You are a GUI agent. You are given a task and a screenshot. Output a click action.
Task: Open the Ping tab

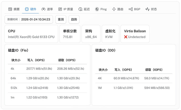pyautogui.click(x=101, y=9)
